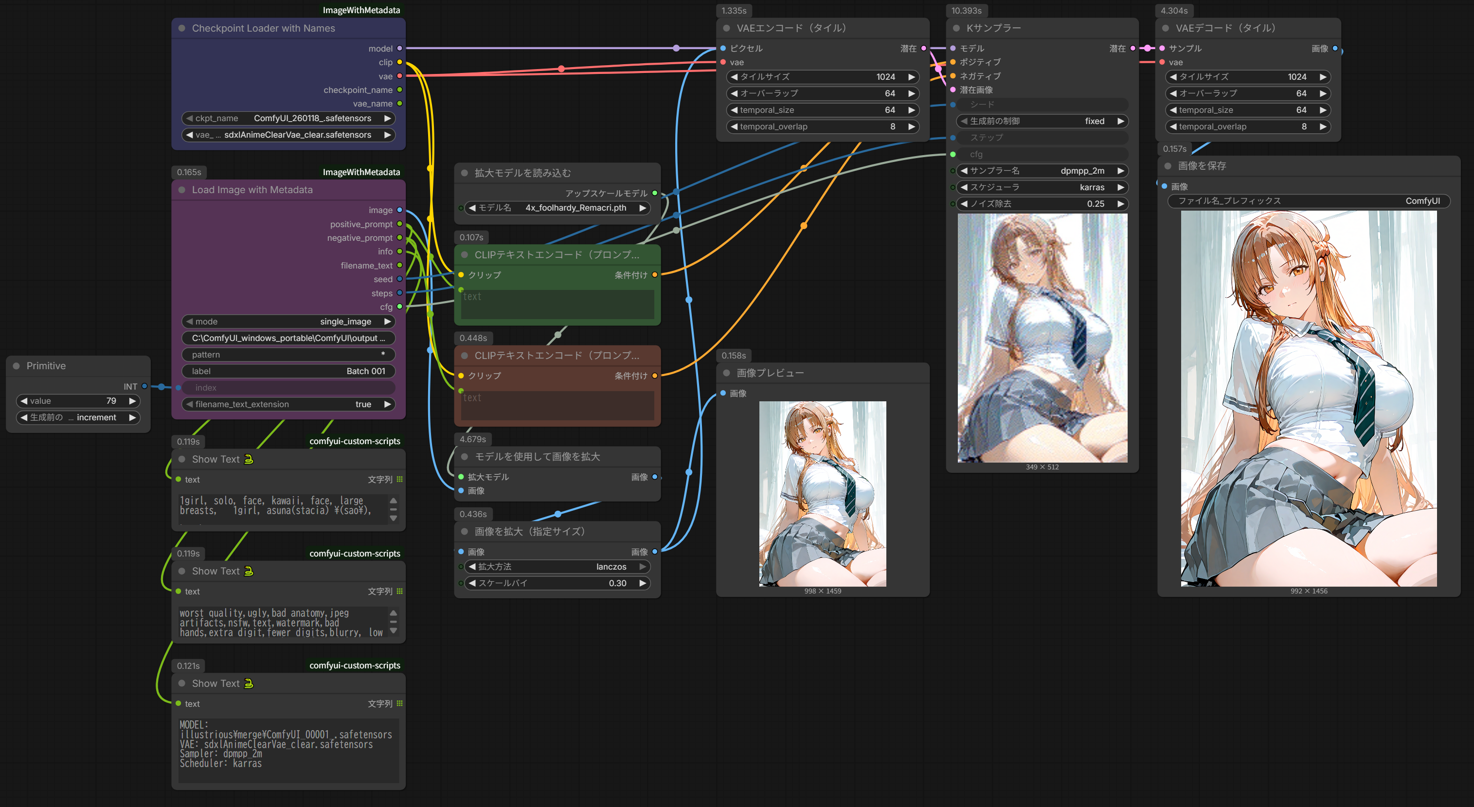The image size is (1474, 807).
Task: Click the green CLIP encode text box
Action: click(x=557, y=304)
